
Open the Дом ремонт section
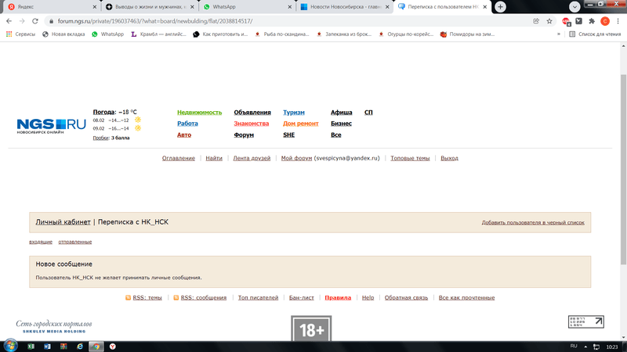point(301,124)
